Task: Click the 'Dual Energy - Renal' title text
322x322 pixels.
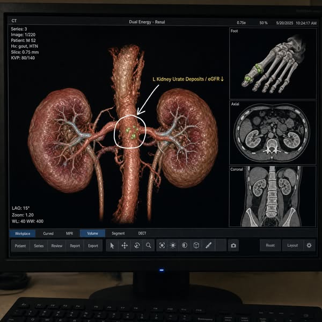Action: 147,22
